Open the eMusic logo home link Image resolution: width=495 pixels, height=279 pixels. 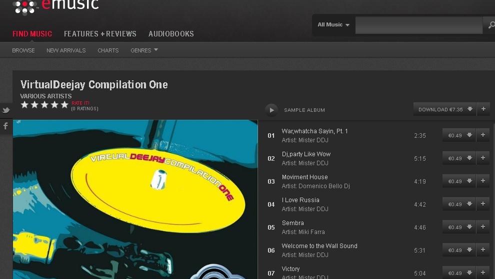[55, 7]
